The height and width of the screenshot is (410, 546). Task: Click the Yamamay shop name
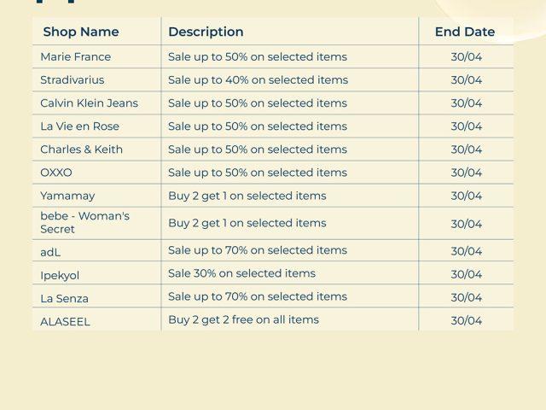coord(67,195)
